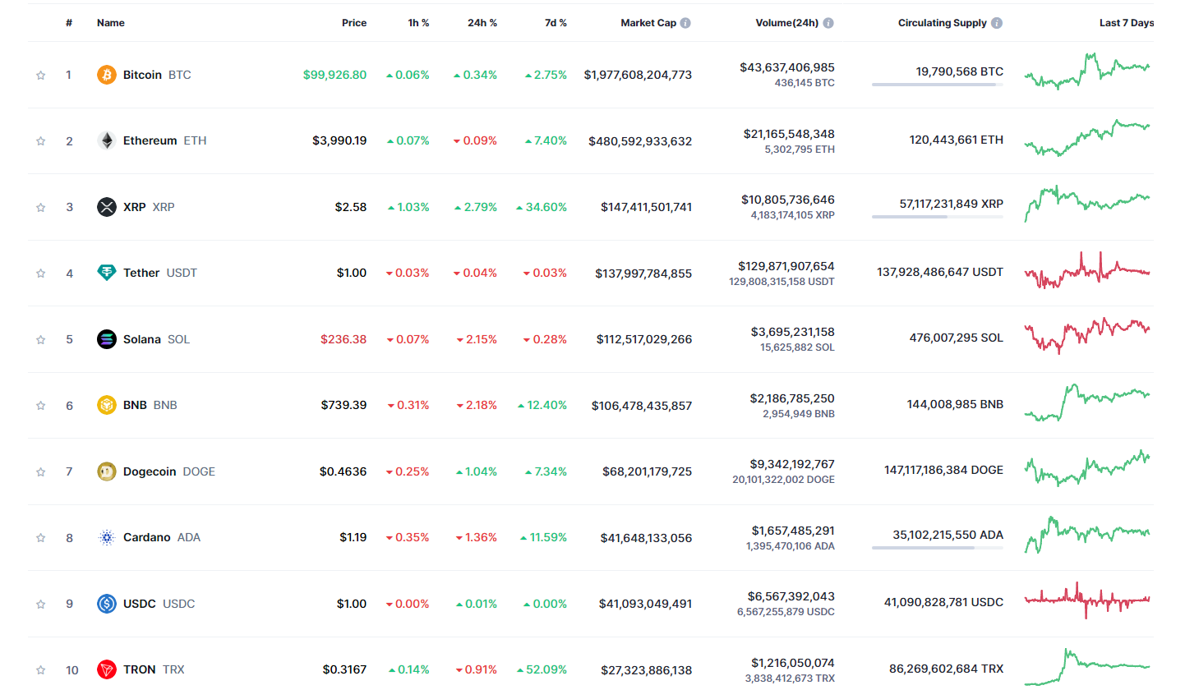
Task: Favorite Tether using its star
Action: (40, 274)
